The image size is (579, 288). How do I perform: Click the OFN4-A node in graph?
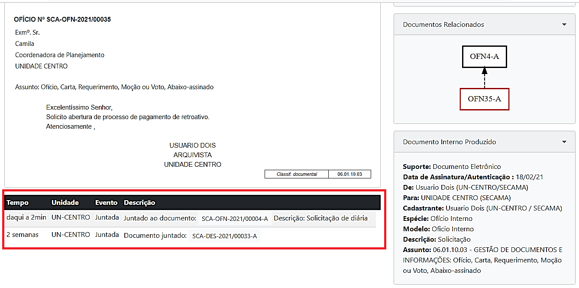[x=484, y=56]
